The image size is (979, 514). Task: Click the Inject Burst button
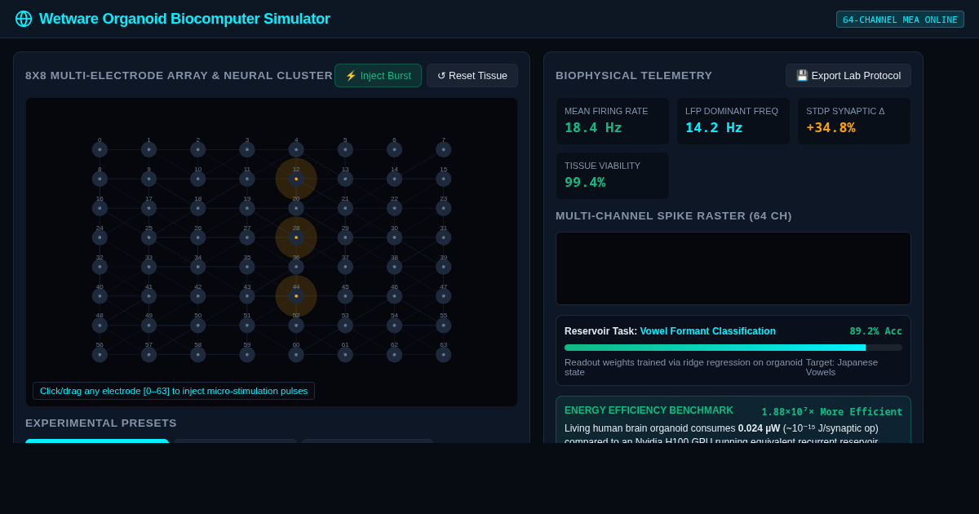[x=378, y=76]
